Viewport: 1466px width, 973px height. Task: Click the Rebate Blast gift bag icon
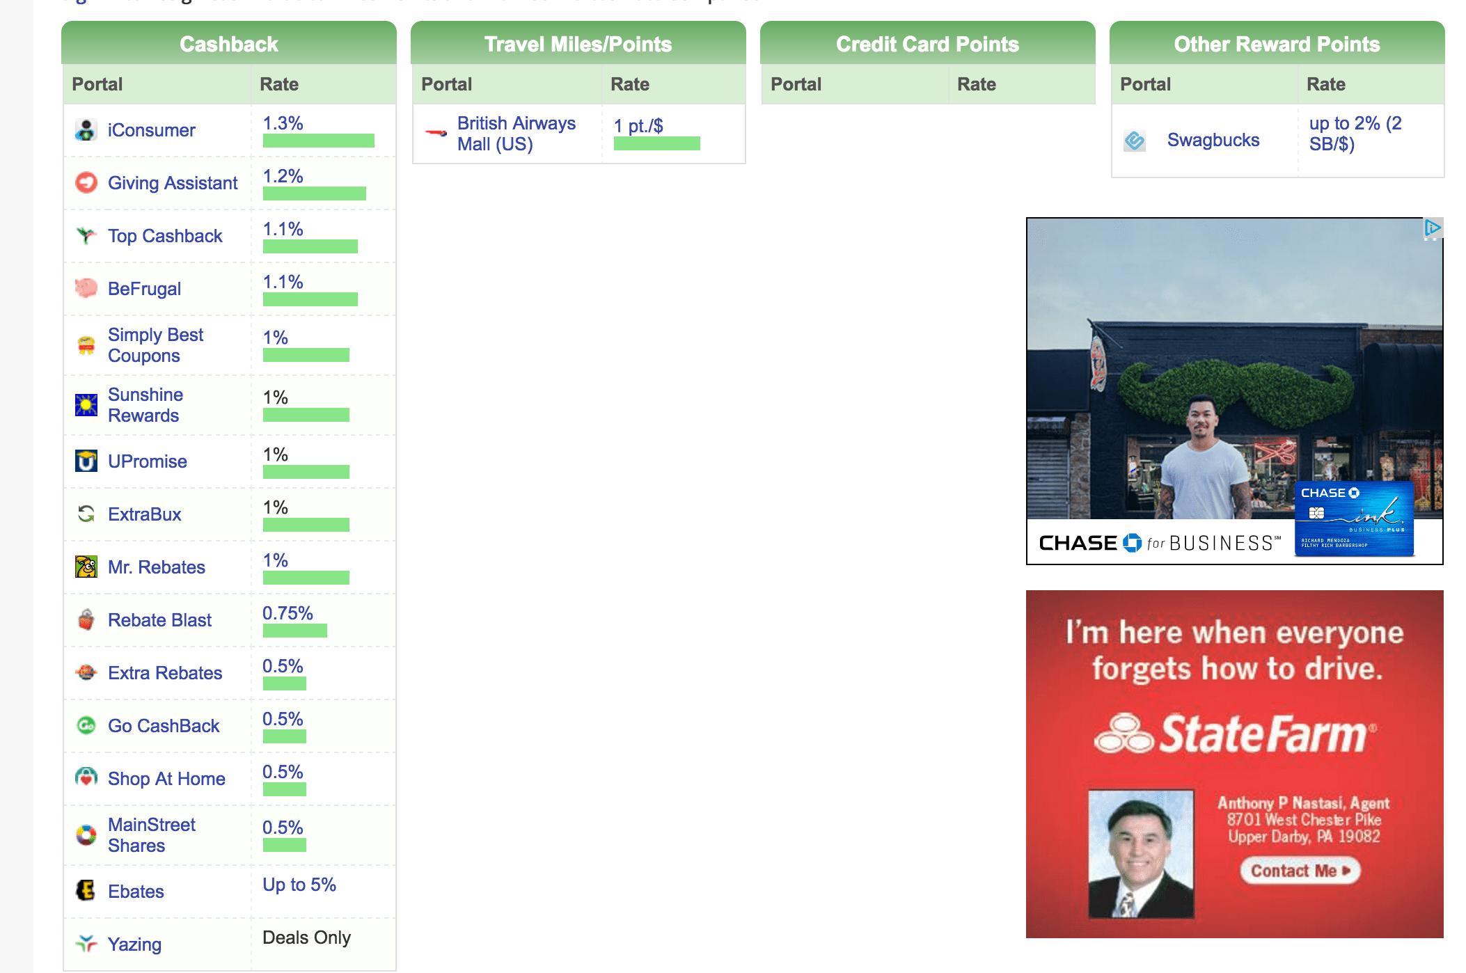pyautogui.click(x=86, y=620)
